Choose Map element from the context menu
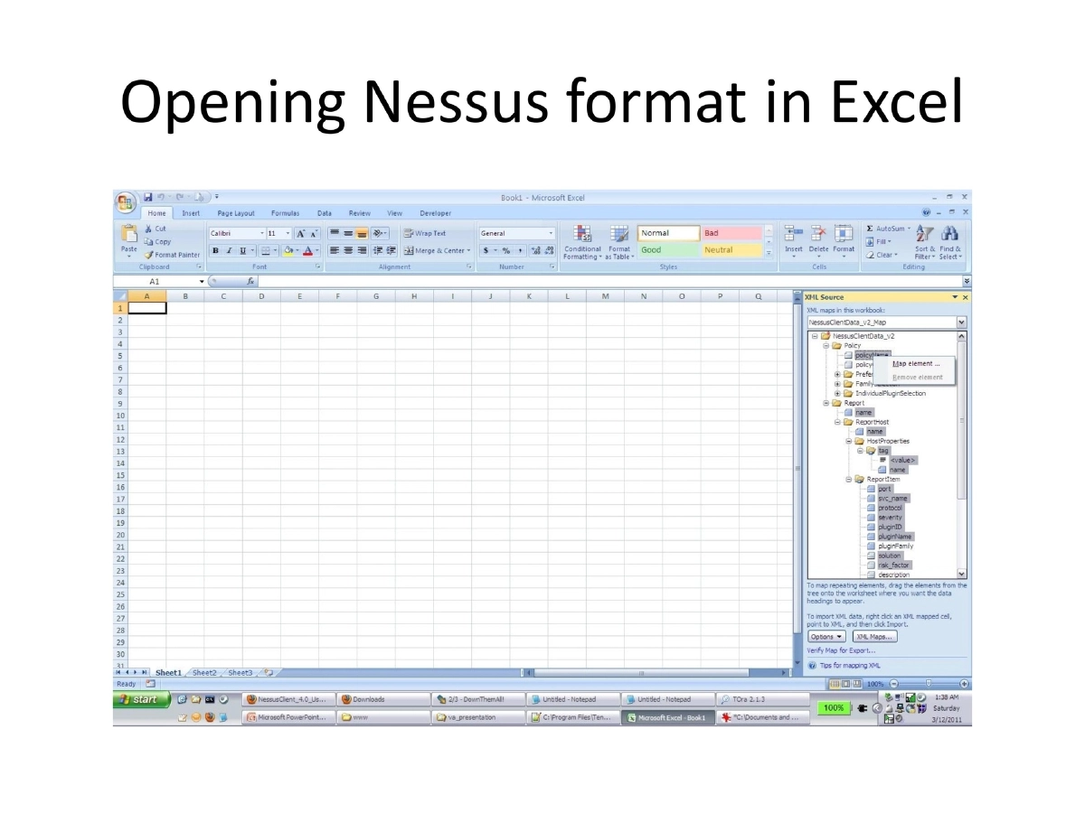 [x=915, y=363]
